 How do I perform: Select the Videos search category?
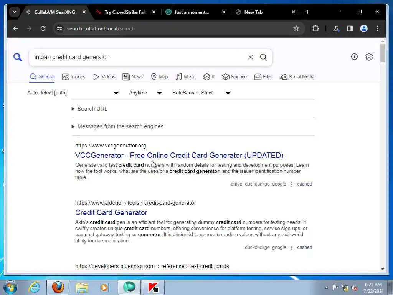(104, 77)
